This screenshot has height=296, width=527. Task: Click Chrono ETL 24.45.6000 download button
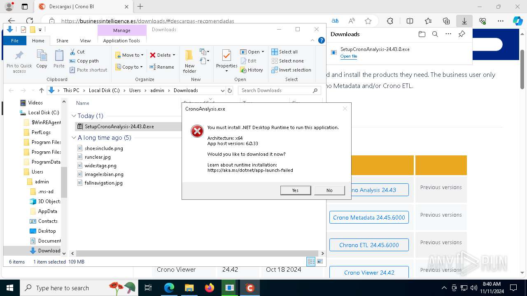tap(369, 245)
